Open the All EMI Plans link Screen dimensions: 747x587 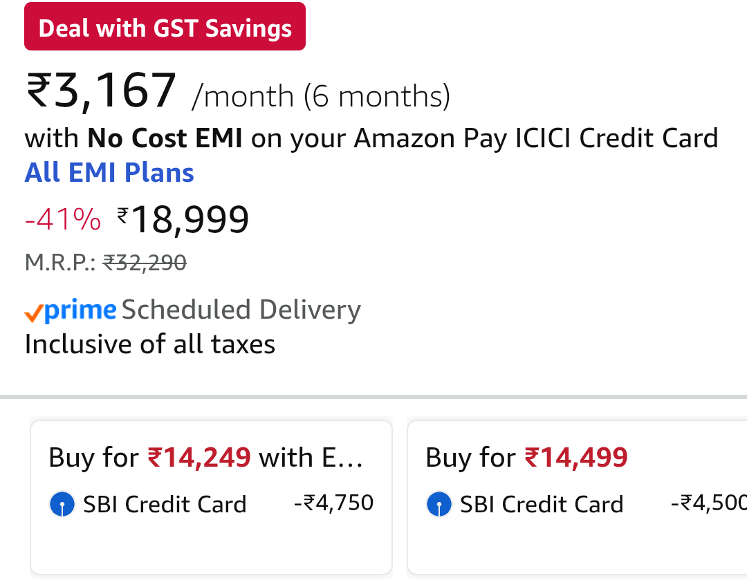pos(109,172)
